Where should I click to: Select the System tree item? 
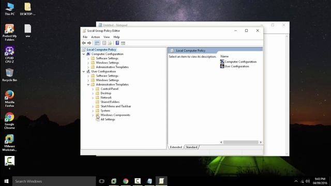(106, 111)
